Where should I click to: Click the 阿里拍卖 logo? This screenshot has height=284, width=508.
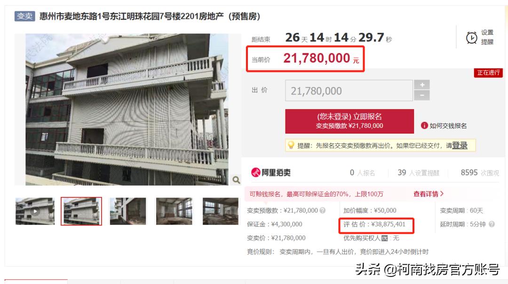[x=271, y=173]
